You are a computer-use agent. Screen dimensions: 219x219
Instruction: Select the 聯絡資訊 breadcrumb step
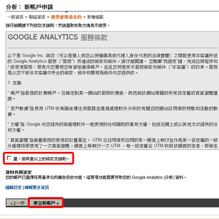(37, 17)
